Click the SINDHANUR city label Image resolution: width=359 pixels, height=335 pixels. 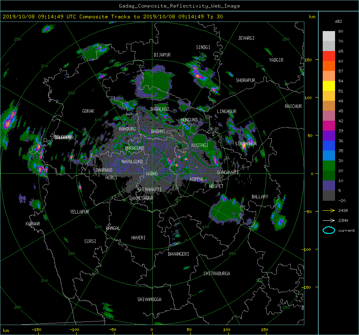click(x=246, y=144)
